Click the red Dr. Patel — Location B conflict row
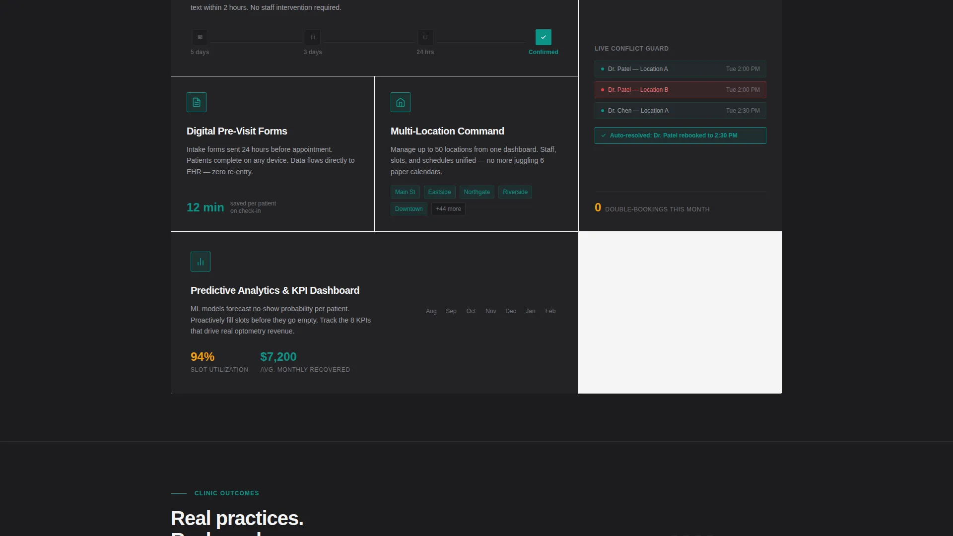 [x=681, y=90]
